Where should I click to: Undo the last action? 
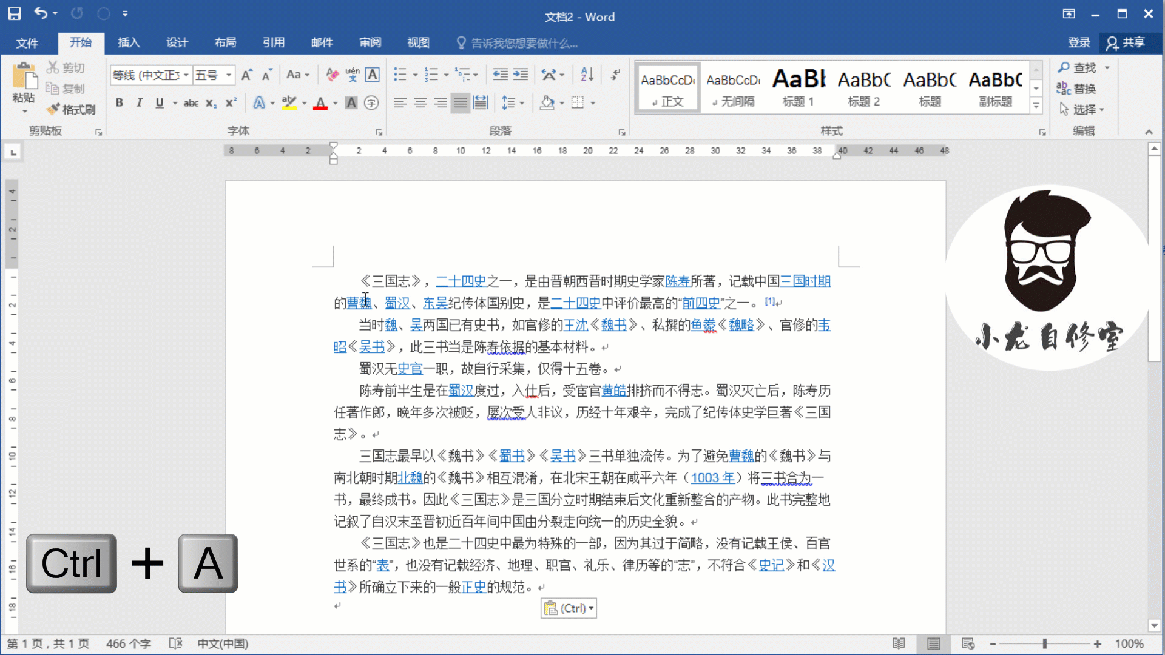(40, 13)
